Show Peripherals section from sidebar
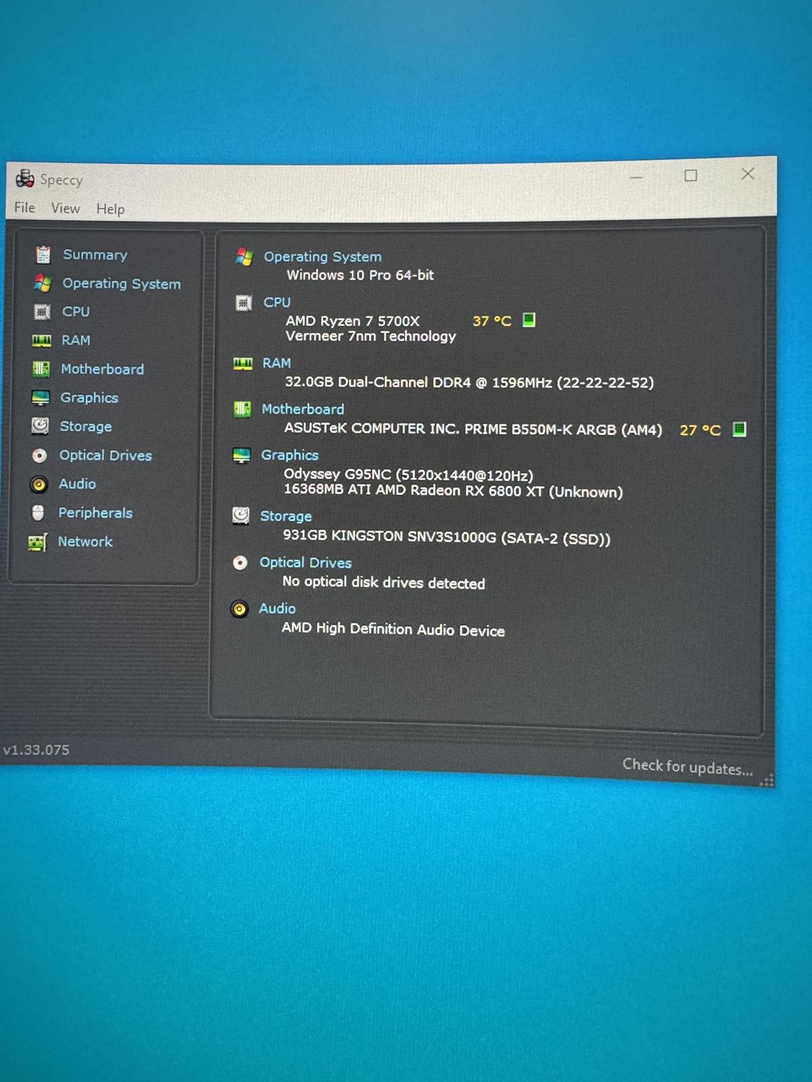 click(x=95, y=513)
